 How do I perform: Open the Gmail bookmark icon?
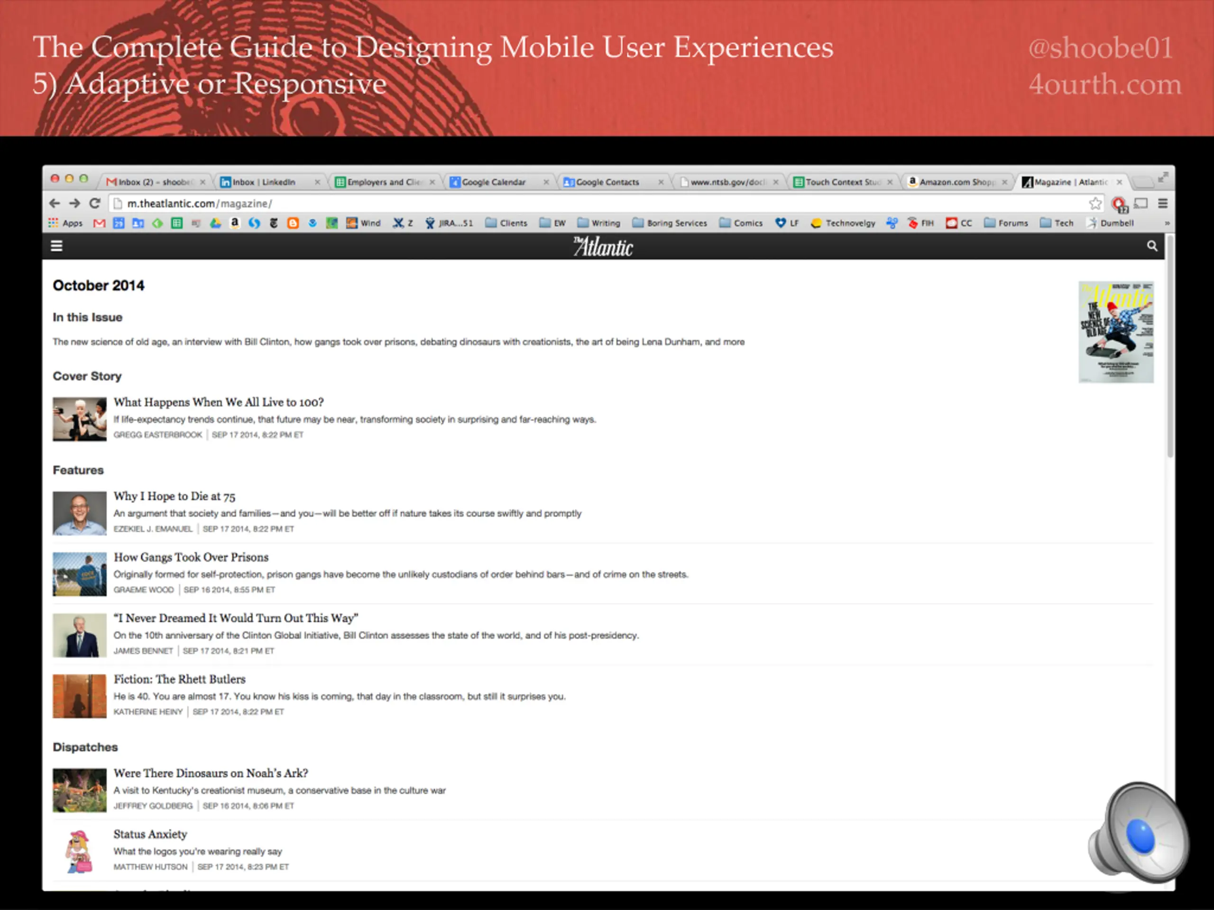point(99,223)
